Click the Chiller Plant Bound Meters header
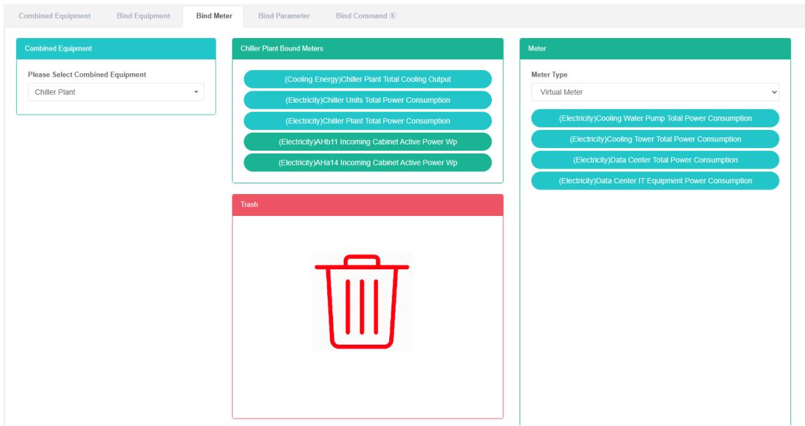805x426 pixels. point(368,49)
